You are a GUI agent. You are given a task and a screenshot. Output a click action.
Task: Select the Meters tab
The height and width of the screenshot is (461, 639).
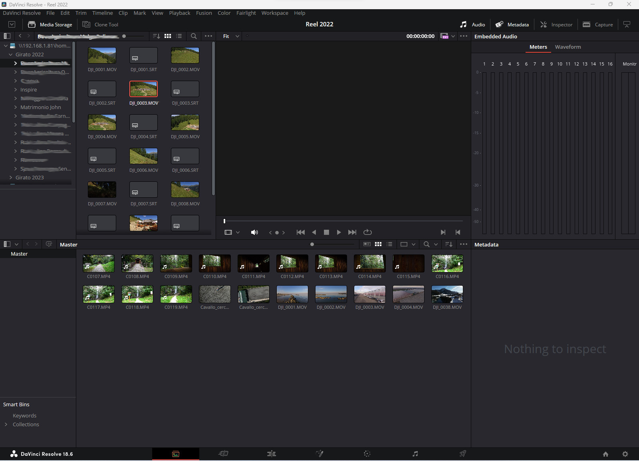point(538,47)
